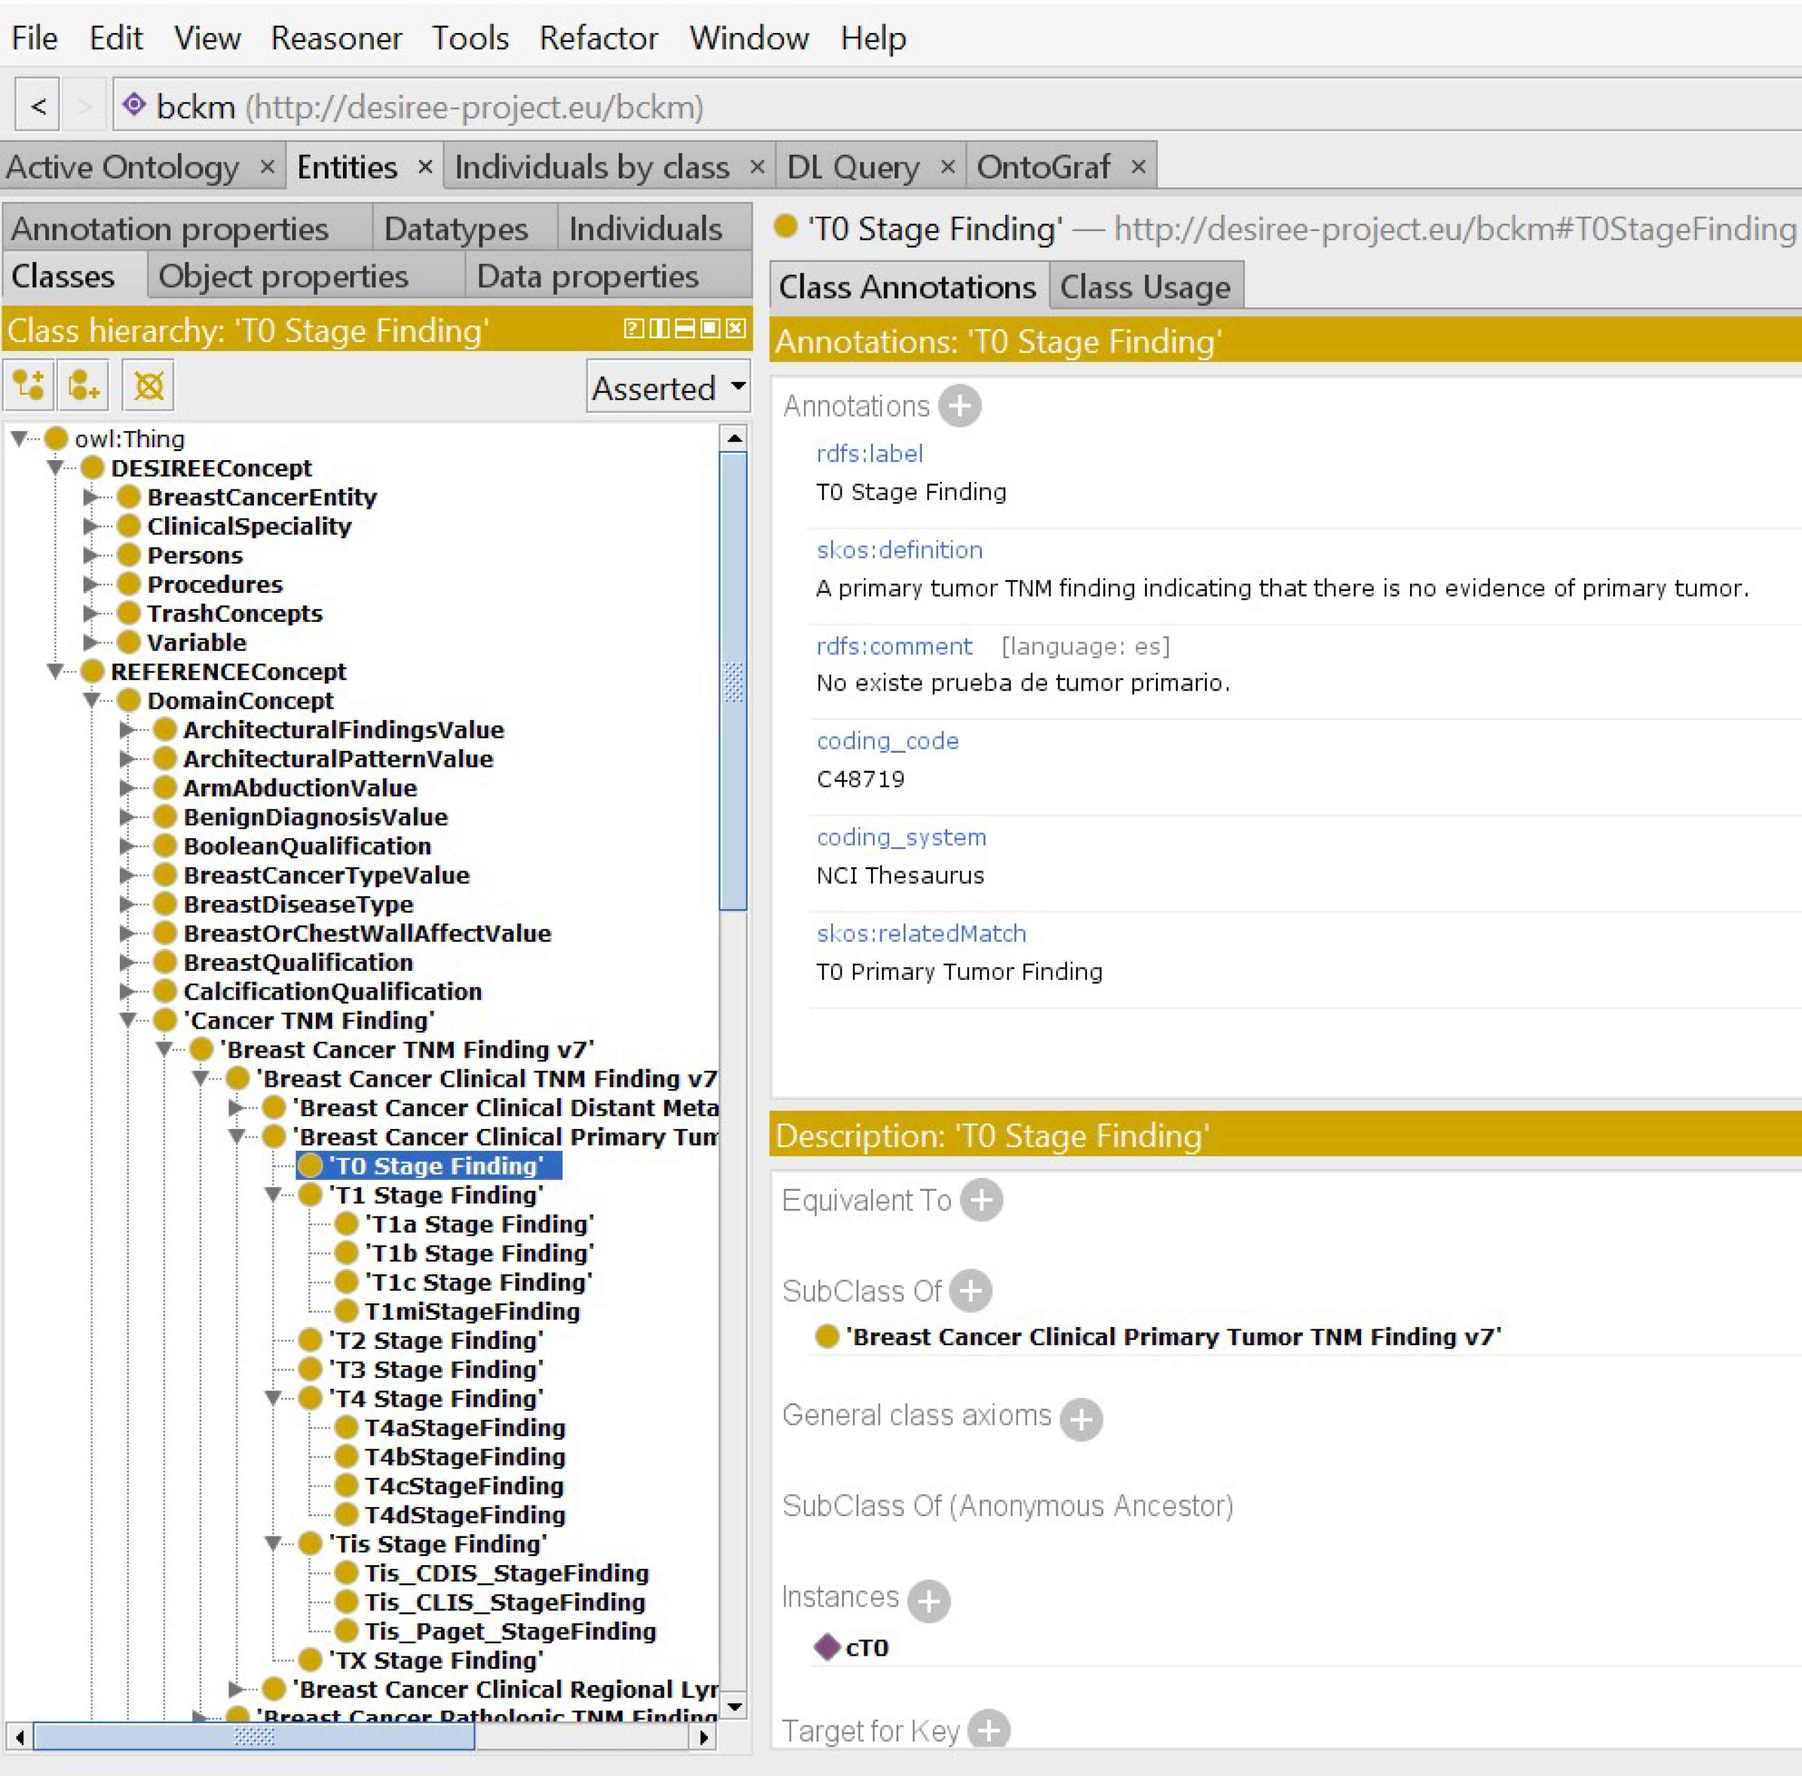Screen dimensions: 1802x1776
Task: Expand the BreastCancerEntity node
Action: click(x=92, y=496)
